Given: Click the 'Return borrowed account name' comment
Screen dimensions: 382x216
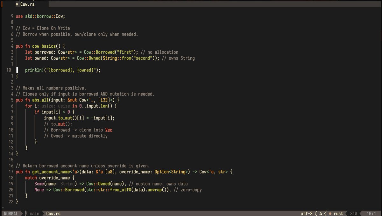Looking at the screenshot, I should pyautogui.click(x=83, y=166).
